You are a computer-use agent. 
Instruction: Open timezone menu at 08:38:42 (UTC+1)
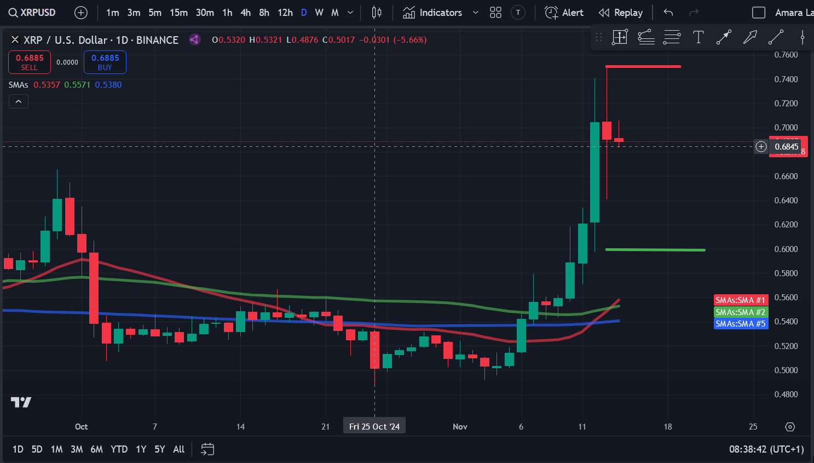coord(766,449)
